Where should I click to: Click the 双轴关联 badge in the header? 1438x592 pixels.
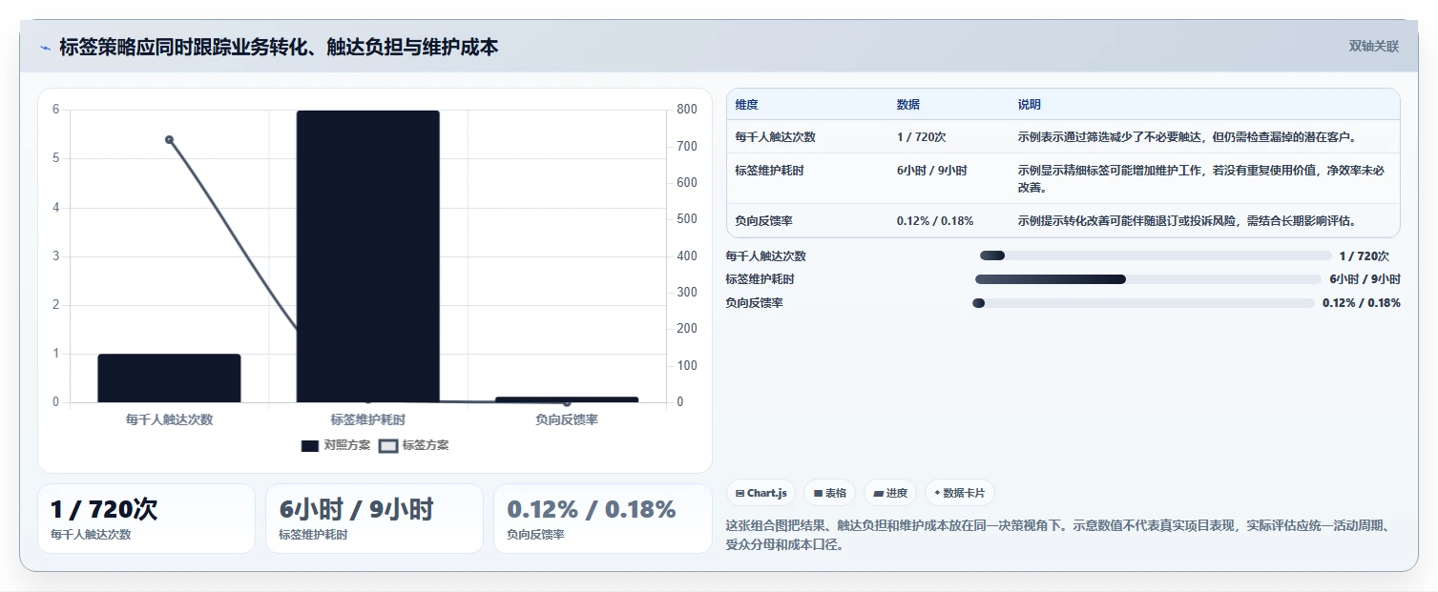pos(1374,46)
